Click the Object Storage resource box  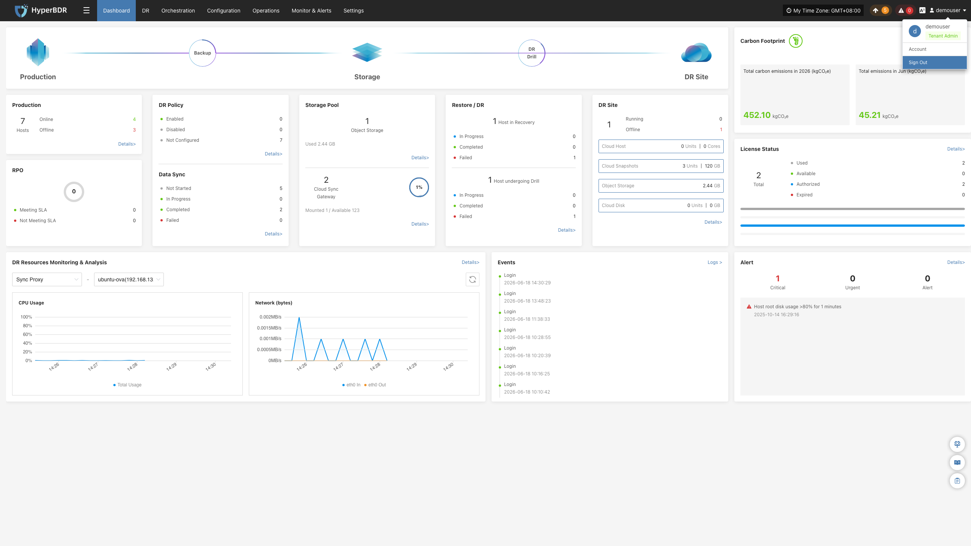coord(661,186)
